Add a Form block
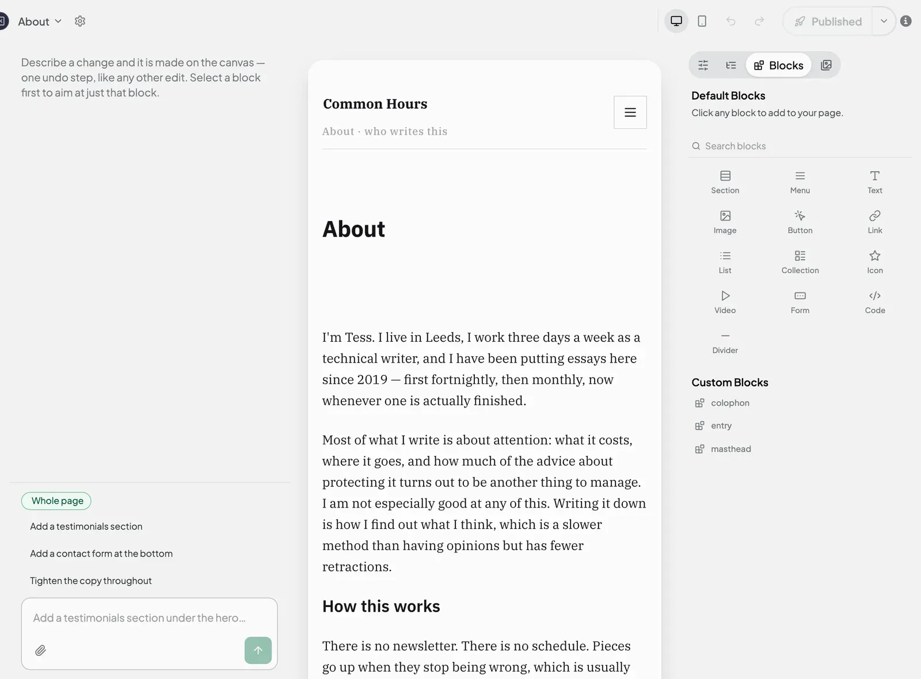This screenshot has height=679, width=921. click(x=800, y=302)
